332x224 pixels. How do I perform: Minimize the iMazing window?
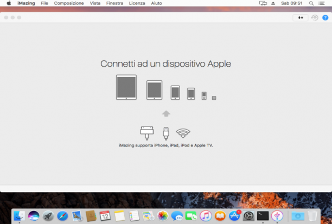coord(12,17)
